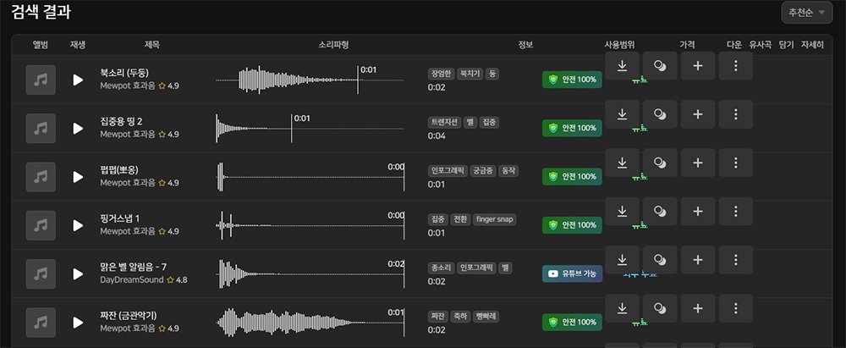846x348 pixels.
Task: Click the 제목 column header
Action: coord(151,45)
